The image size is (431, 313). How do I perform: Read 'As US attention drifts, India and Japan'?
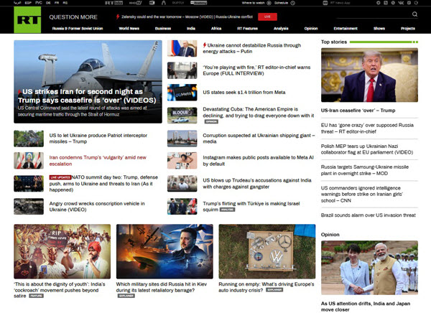pyautogui.click(x=366, y=307)
